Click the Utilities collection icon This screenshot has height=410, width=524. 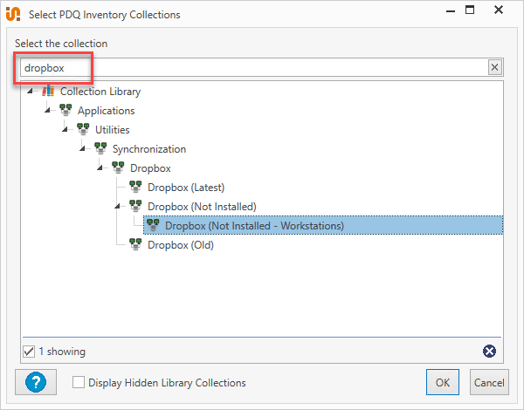(x=83, y=129)
